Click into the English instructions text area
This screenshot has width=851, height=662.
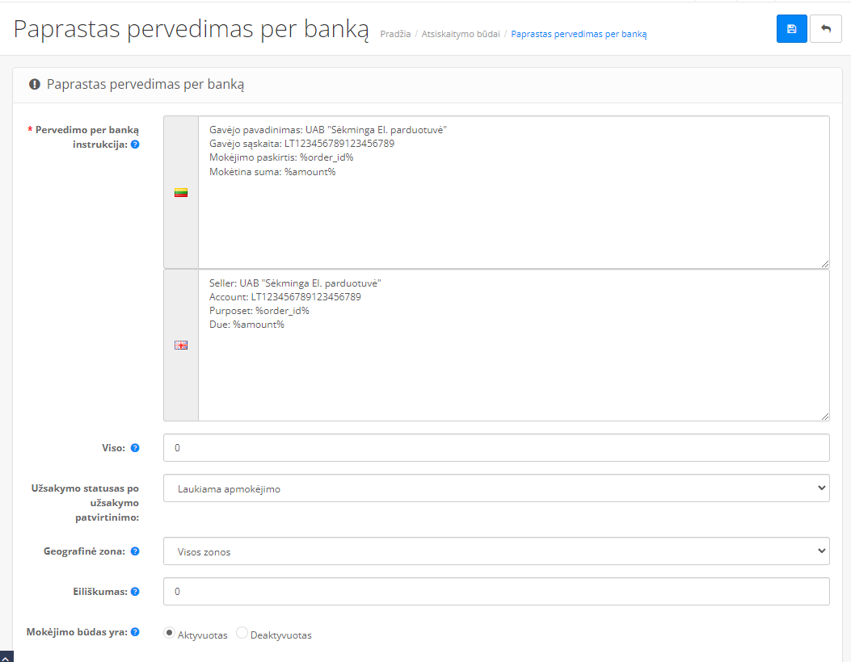click(x=513, y=363)
